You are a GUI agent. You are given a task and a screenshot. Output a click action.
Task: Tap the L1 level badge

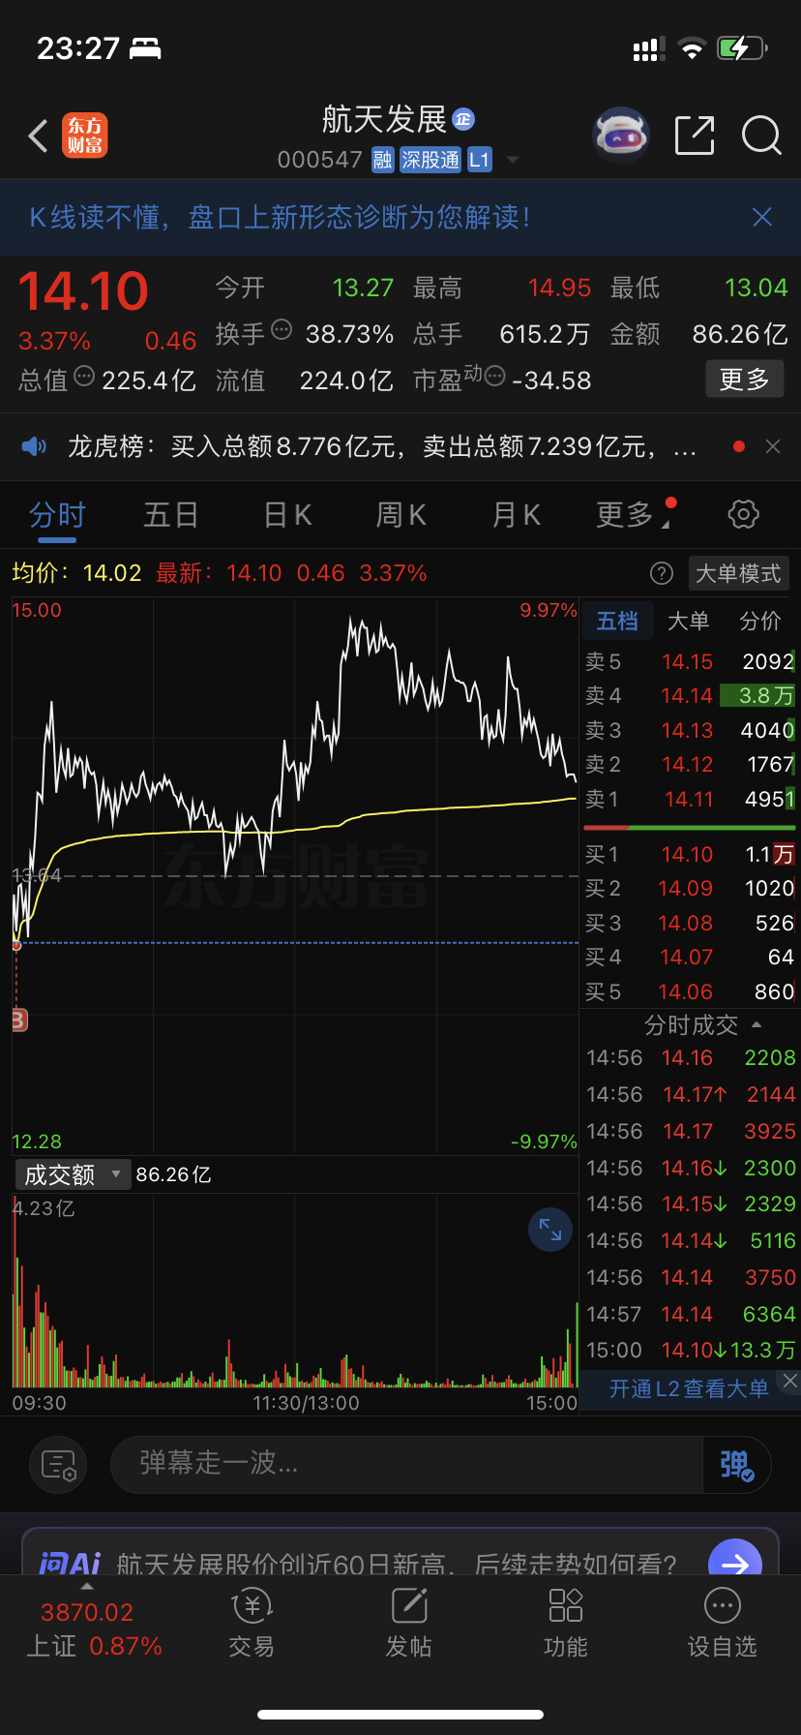(480, 160)
